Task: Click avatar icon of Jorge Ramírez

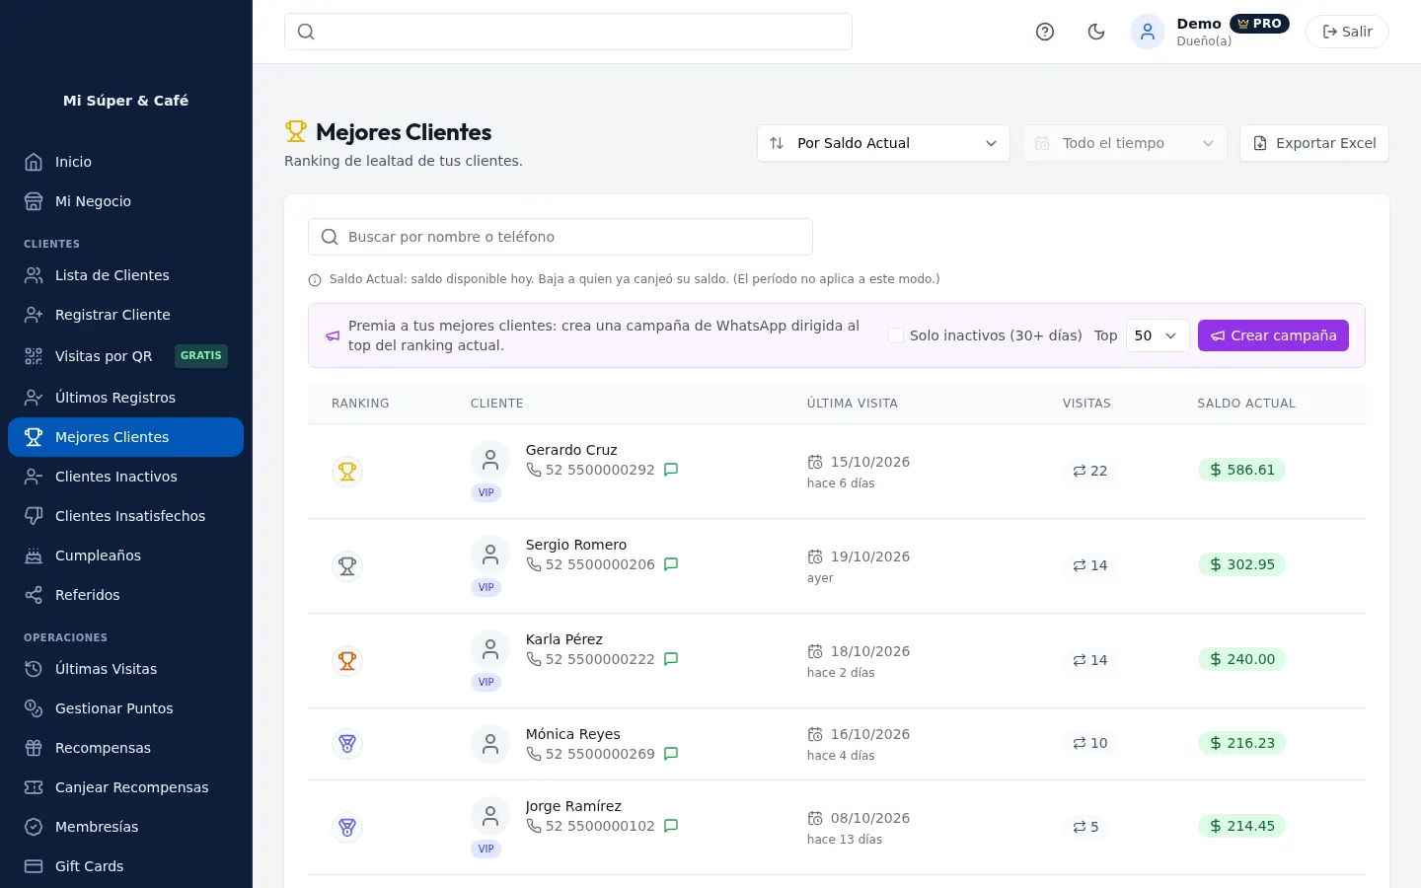Action: (x=490, y=816)
